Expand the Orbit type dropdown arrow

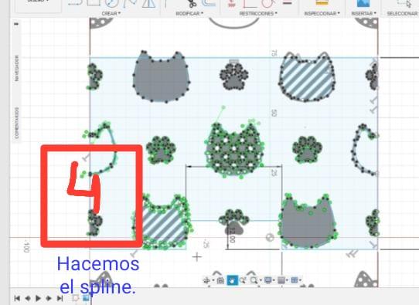[x=213, y=280]
